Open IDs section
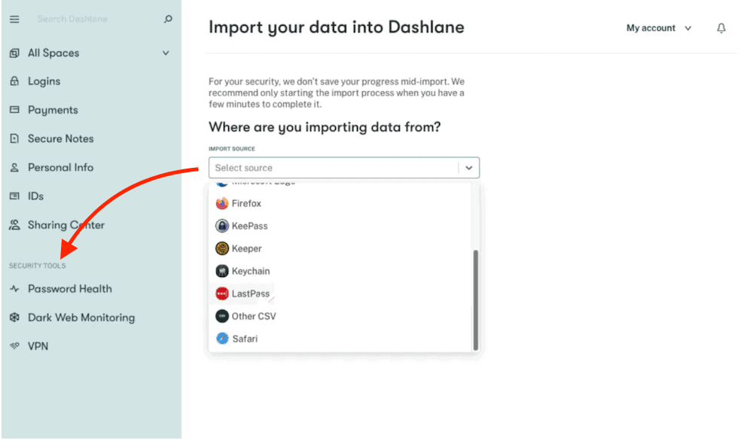753x441 pixels. pyautogui.click(x=35, y=196)
